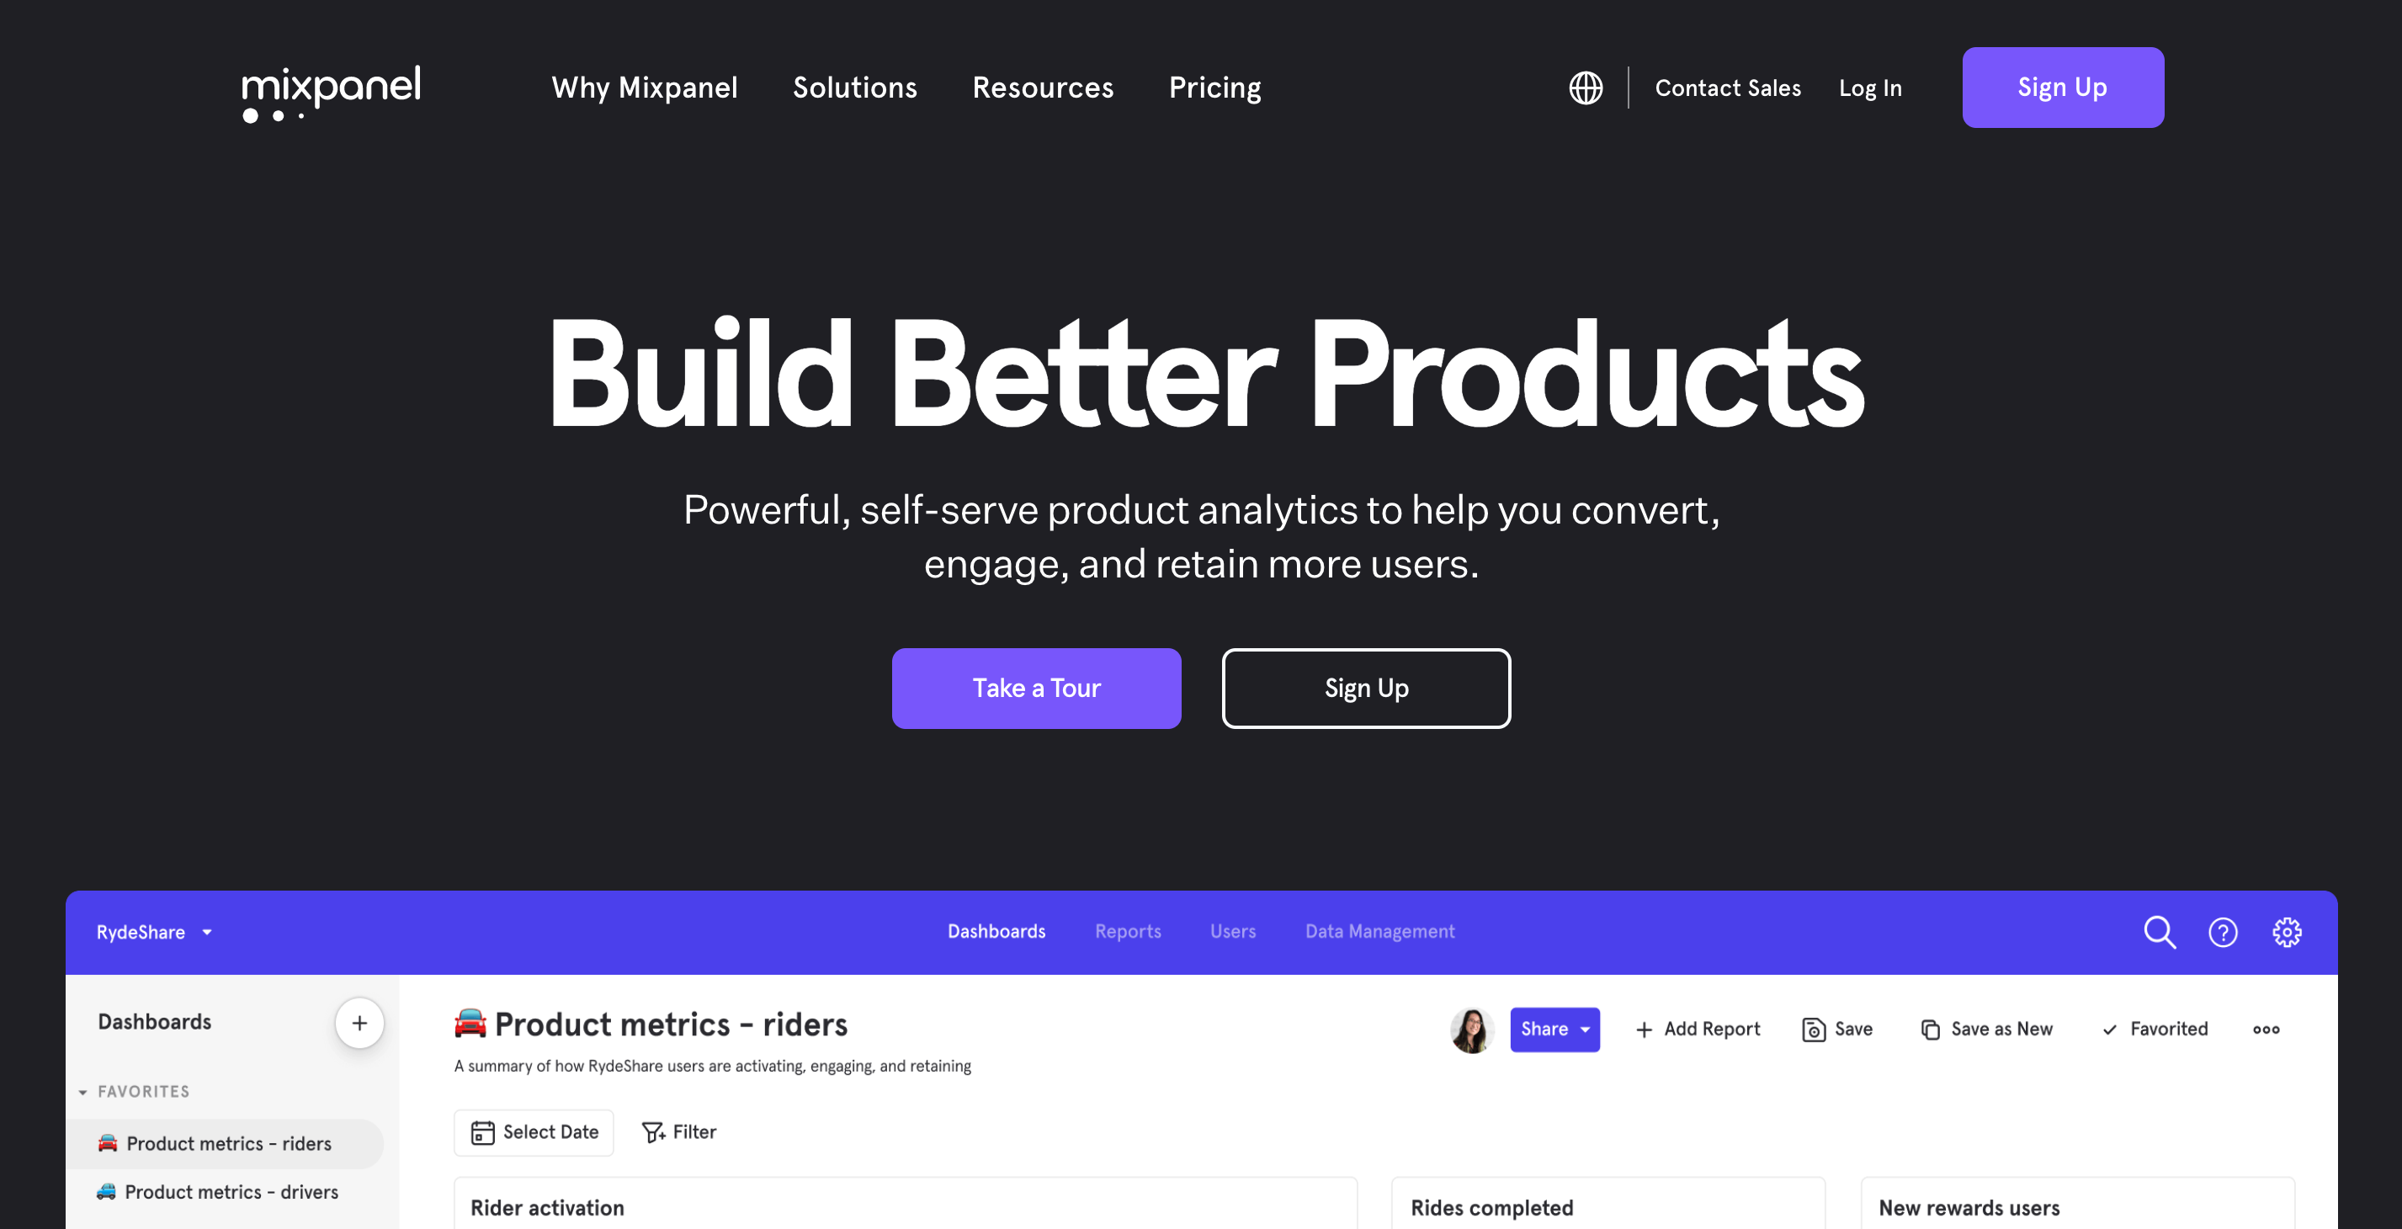The height and width of the screenshot is (1229, 2402).
Task: Click the Sign Up button
Action: click(x=2060, y=86)
